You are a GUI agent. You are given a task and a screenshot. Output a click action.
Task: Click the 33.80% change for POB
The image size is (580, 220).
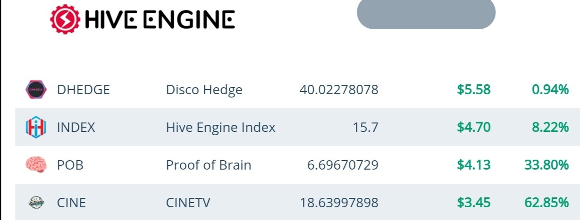tap(546, 165)
